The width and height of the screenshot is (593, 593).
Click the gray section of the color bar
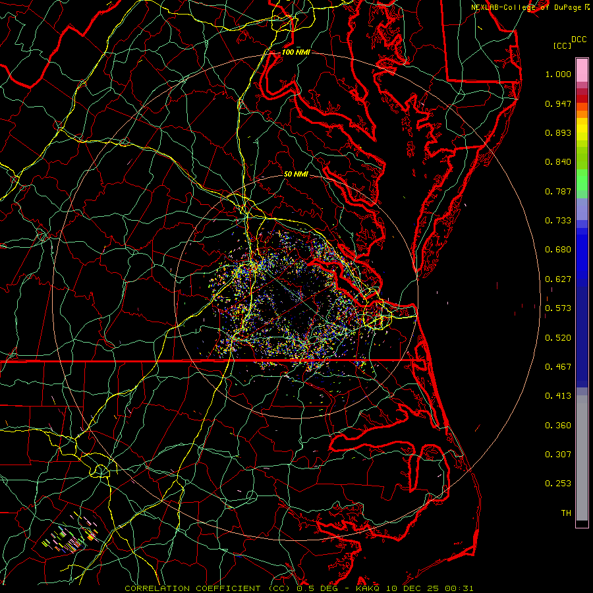[582, 455]
